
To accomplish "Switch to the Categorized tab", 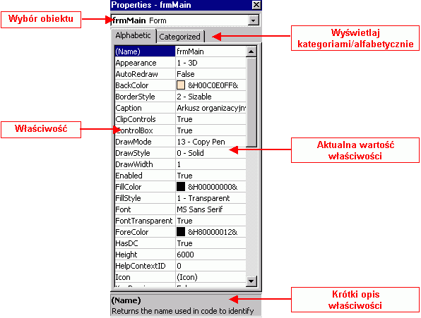I will coord(180,37).
